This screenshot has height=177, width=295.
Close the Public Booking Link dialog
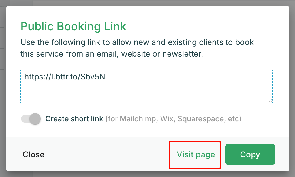[34, 154]
